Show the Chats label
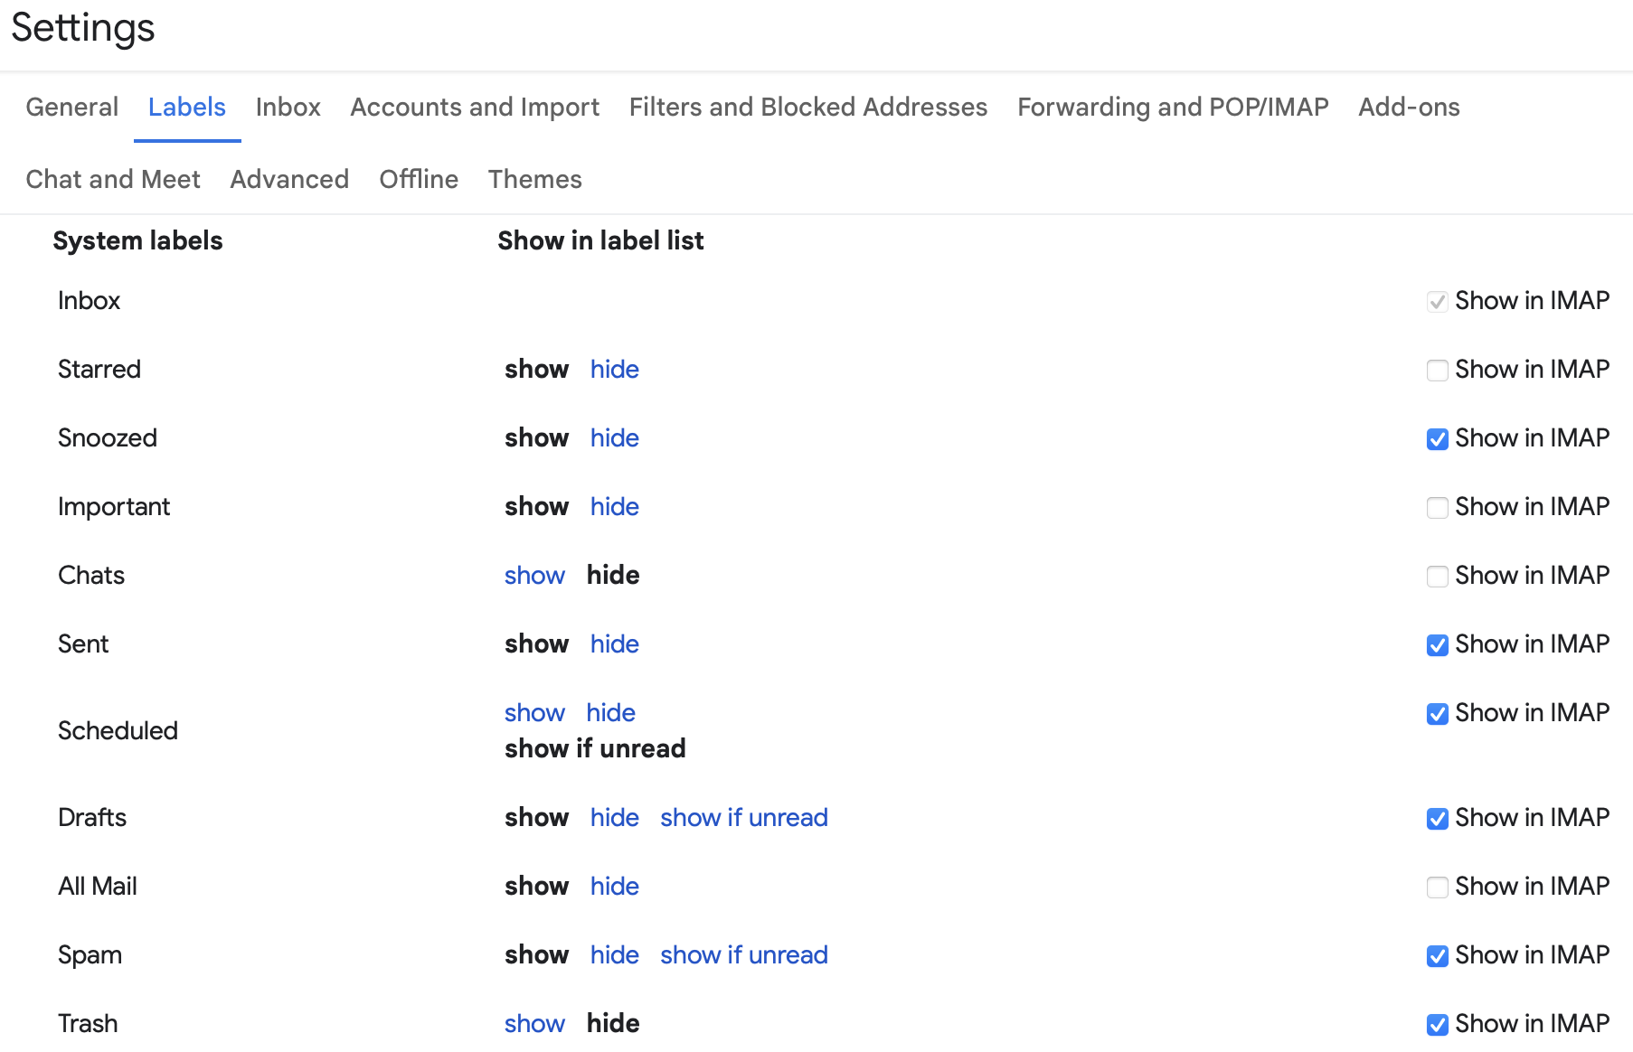 click(x=534, y=575)
